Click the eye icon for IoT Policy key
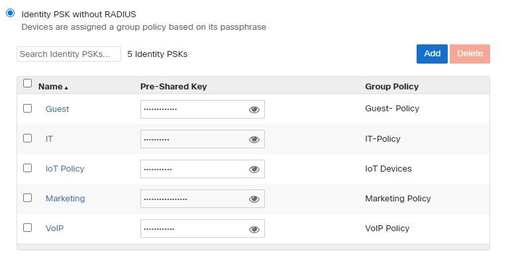The height and width of the screenshot is (259, 510). coord(254,169)
